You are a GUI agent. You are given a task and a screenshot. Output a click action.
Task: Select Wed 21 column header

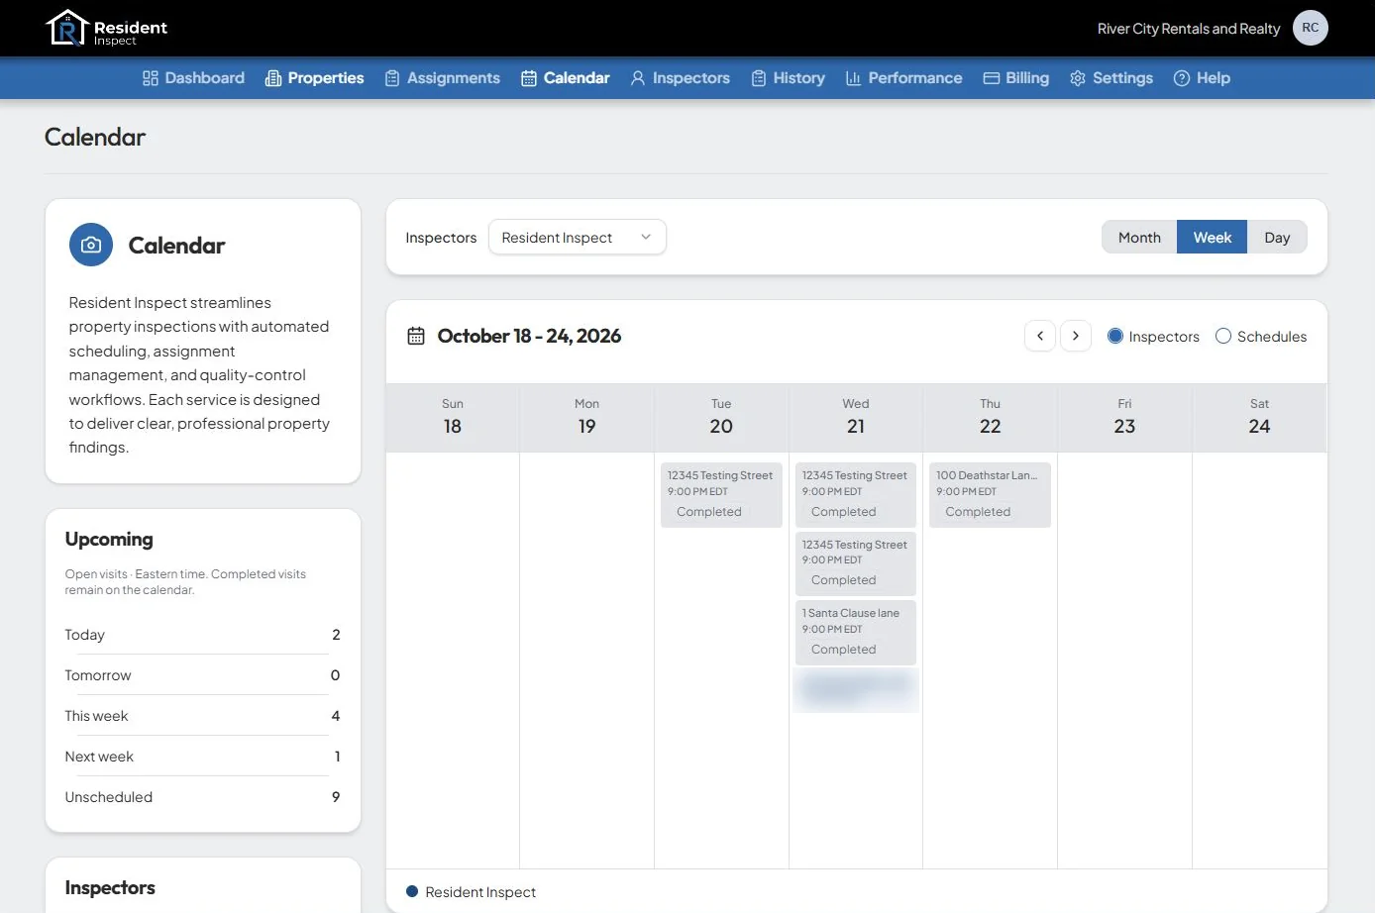(856, 417)
